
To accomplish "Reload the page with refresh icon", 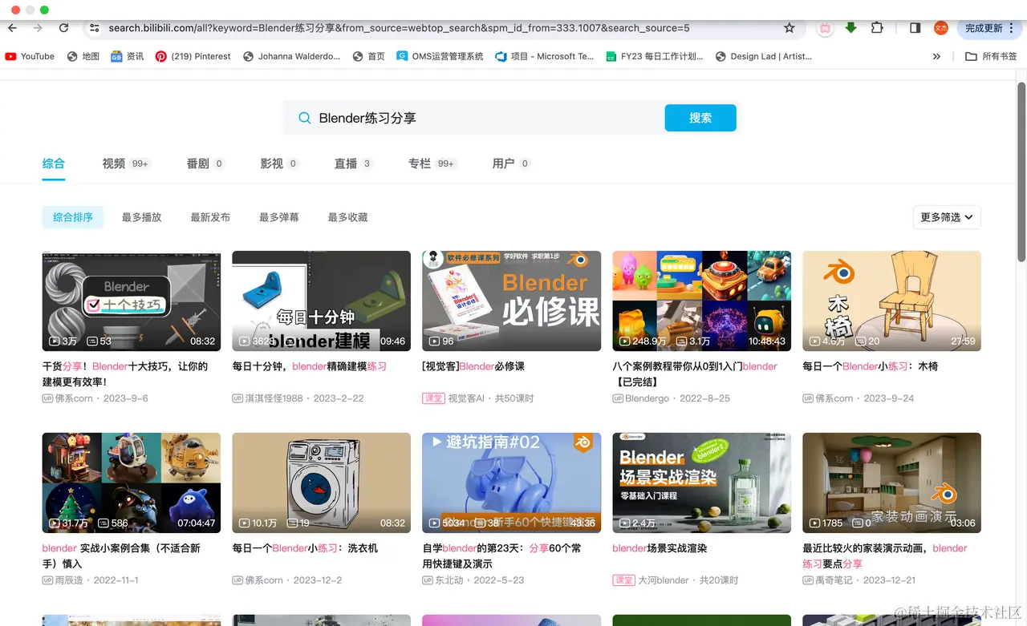I will (x=63, y=28).
